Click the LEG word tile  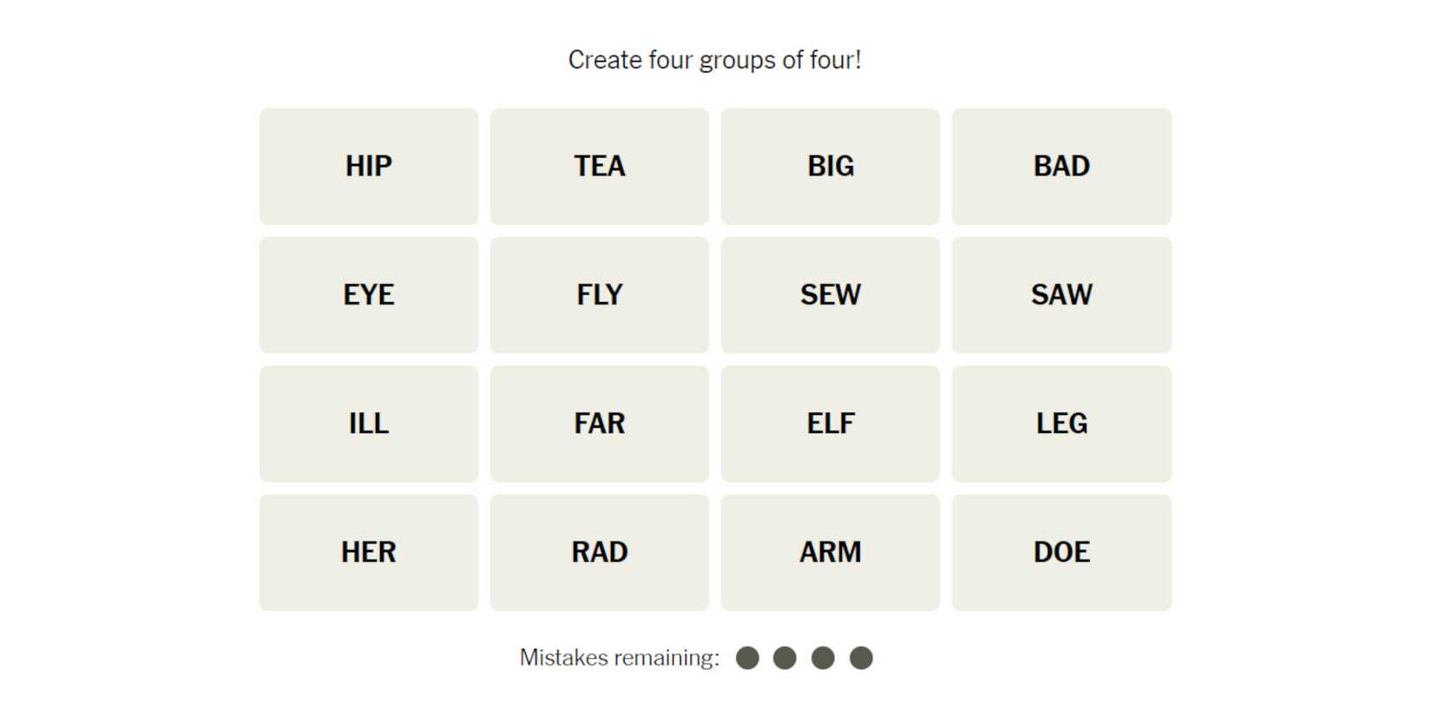click(1061, 423)
